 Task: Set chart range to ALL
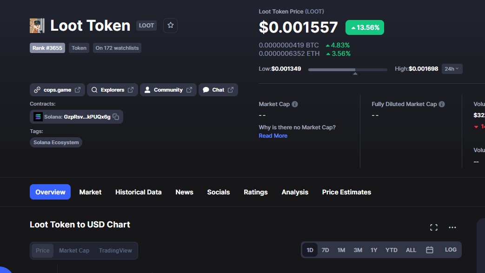[x=411, y=250]
